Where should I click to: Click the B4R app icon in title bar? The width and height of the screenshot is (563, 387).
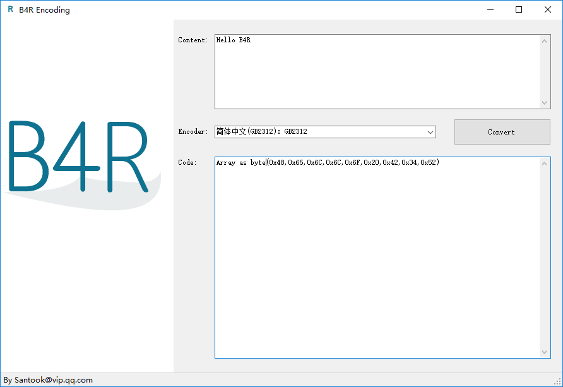10,9
